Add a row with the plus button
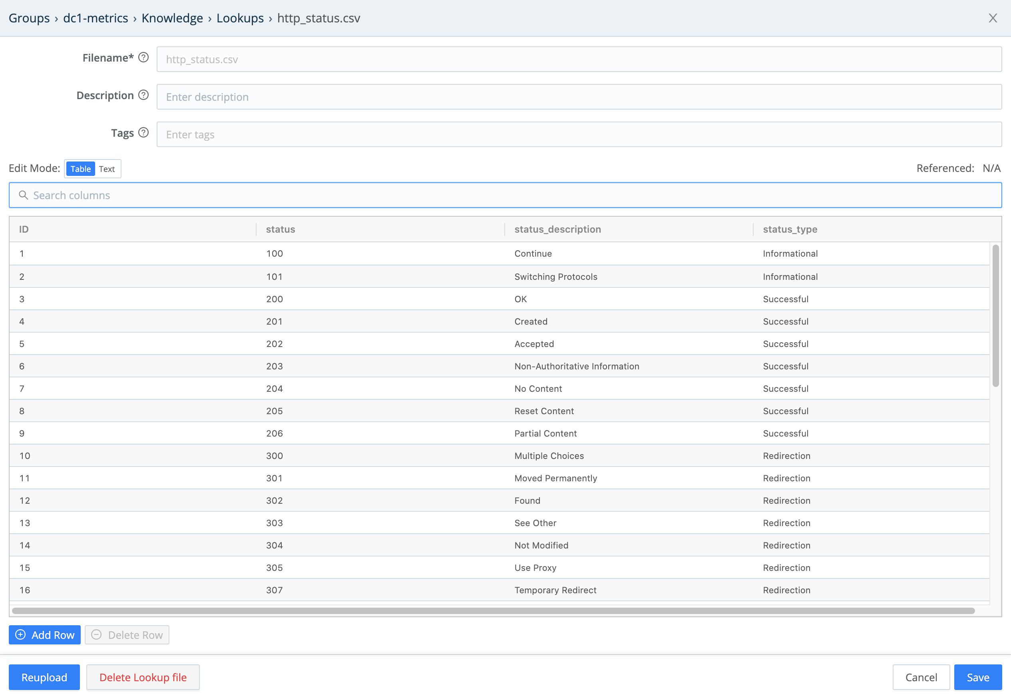This screenshot has height=698, width=1011. [45, 634]
